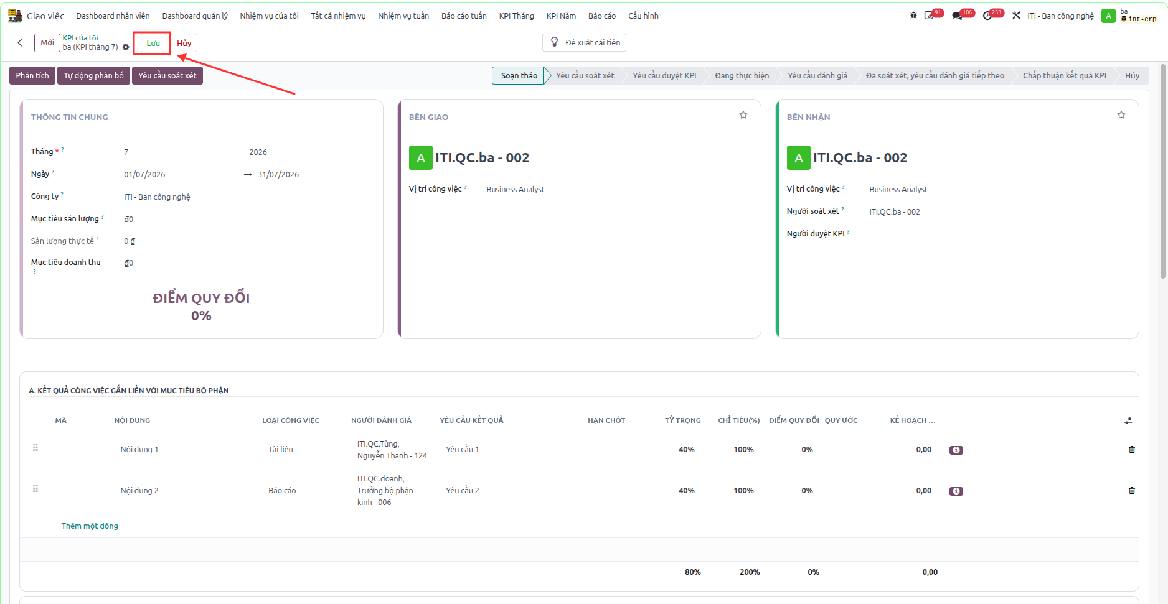Open info icon for Nội dung 2 row

[x=956, y=491]
